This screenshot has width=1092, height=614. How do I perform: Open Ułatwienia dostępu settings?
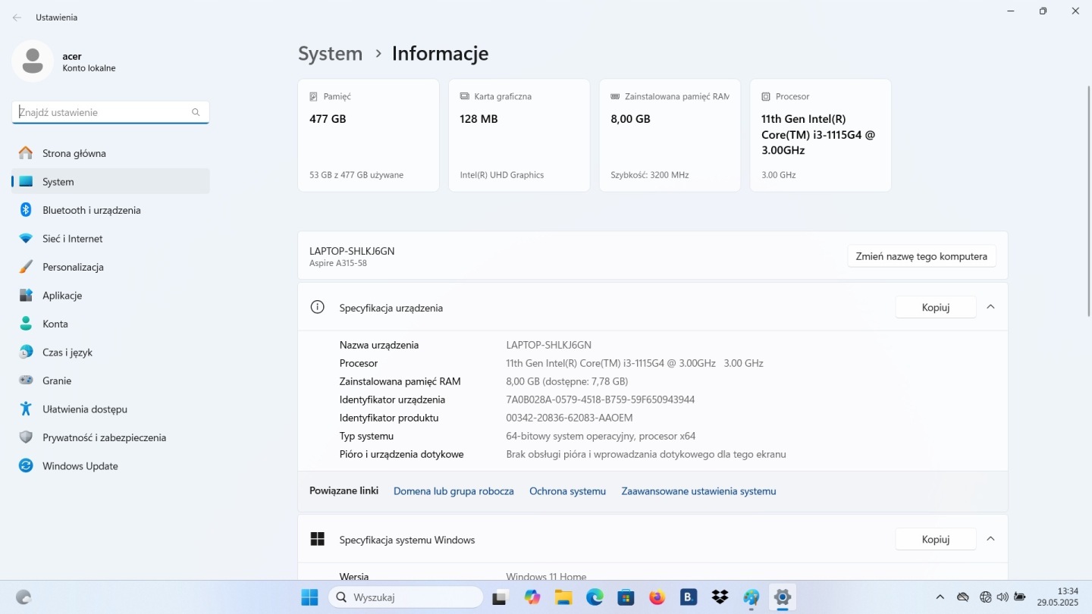84,409
